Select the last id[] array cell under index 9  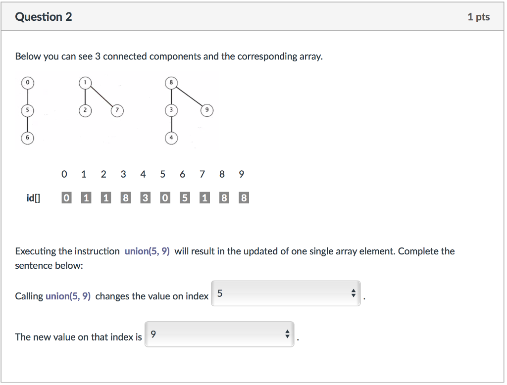(x=243, y=197)
